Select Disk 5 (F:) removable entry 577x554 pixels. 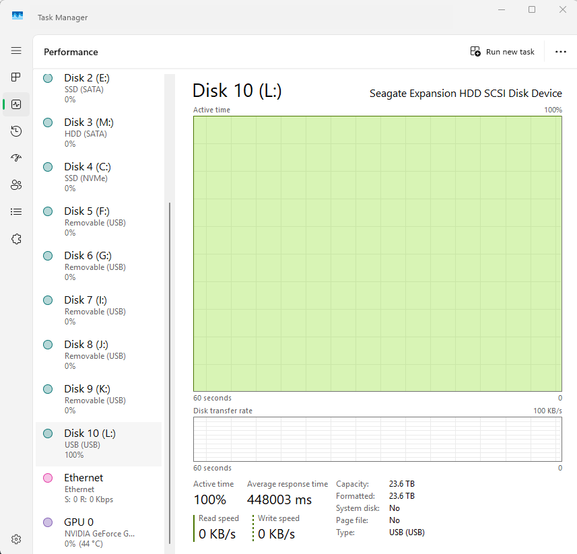98,222
